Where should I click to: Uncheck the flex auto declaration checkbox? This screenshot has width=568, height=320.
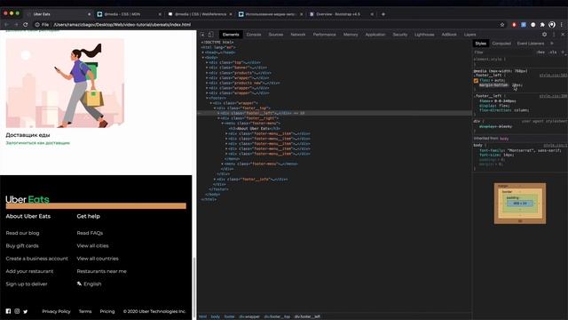[x=476, y=81]
